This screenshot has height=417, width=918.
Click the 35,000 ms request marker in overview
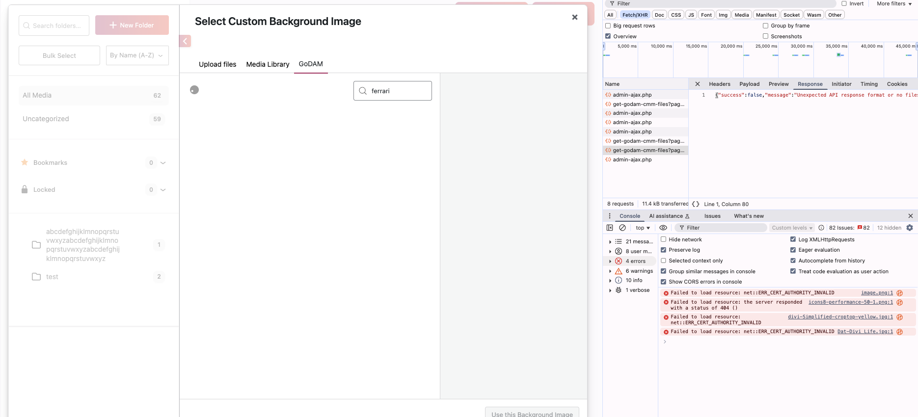[839, 55]
